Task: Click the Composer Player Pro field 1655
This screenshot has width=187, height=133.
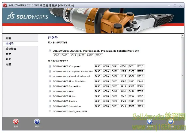Action: click(123, 71)
